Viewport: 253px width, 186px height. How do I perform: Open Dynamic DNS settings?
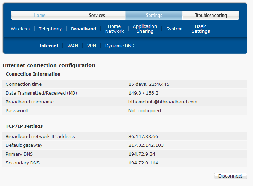[x=120, y=46]
